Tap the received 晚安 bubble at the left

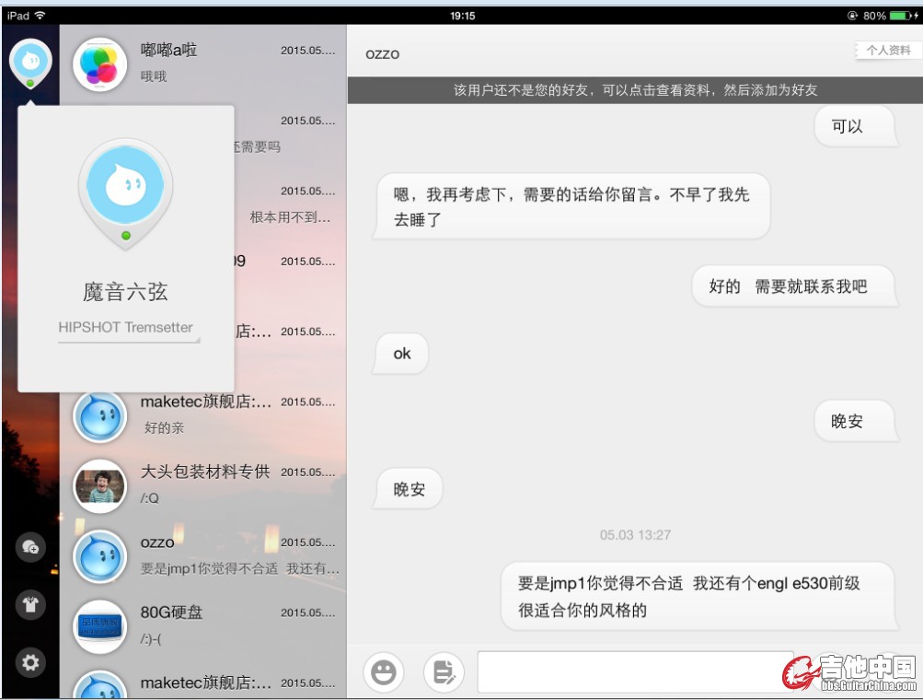click(408, 488)
